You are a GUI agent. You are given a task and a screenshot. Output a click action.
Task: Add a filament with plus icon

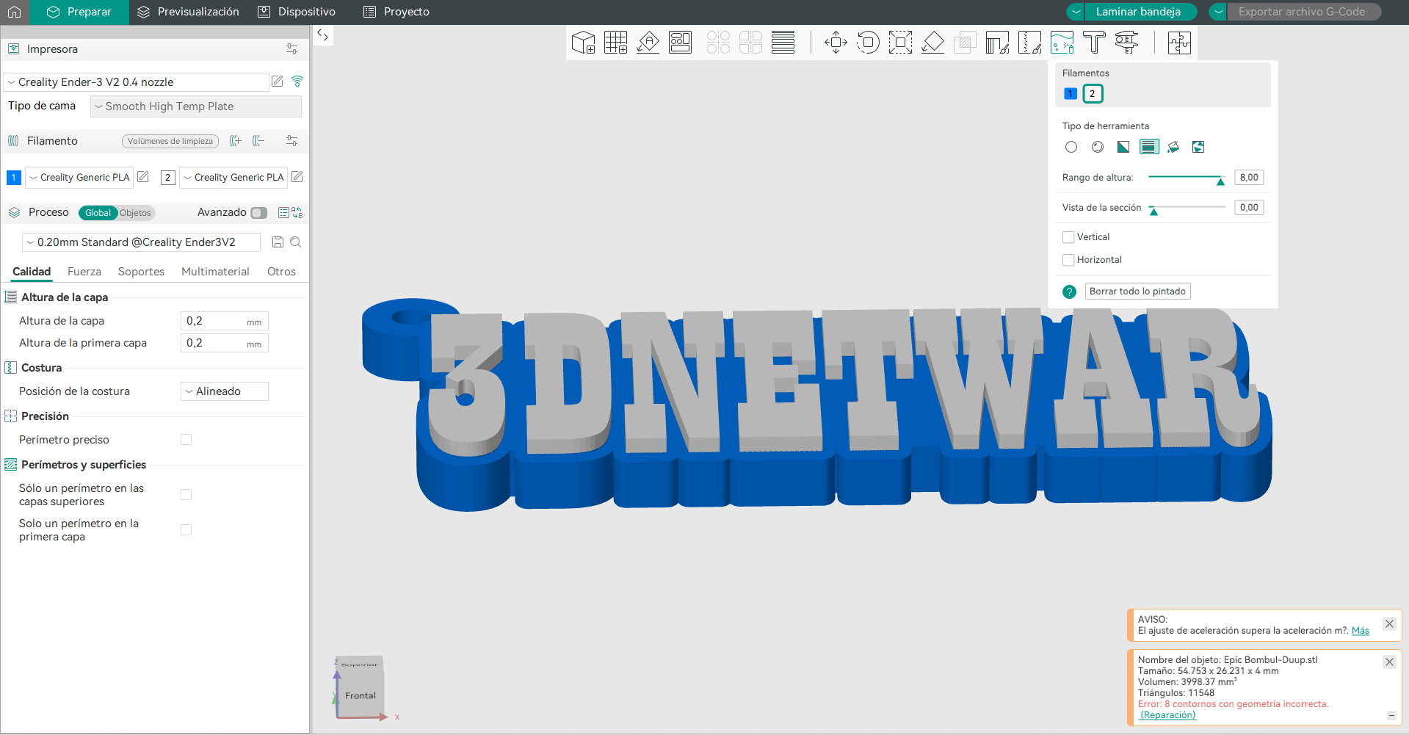tap(236, 141)
